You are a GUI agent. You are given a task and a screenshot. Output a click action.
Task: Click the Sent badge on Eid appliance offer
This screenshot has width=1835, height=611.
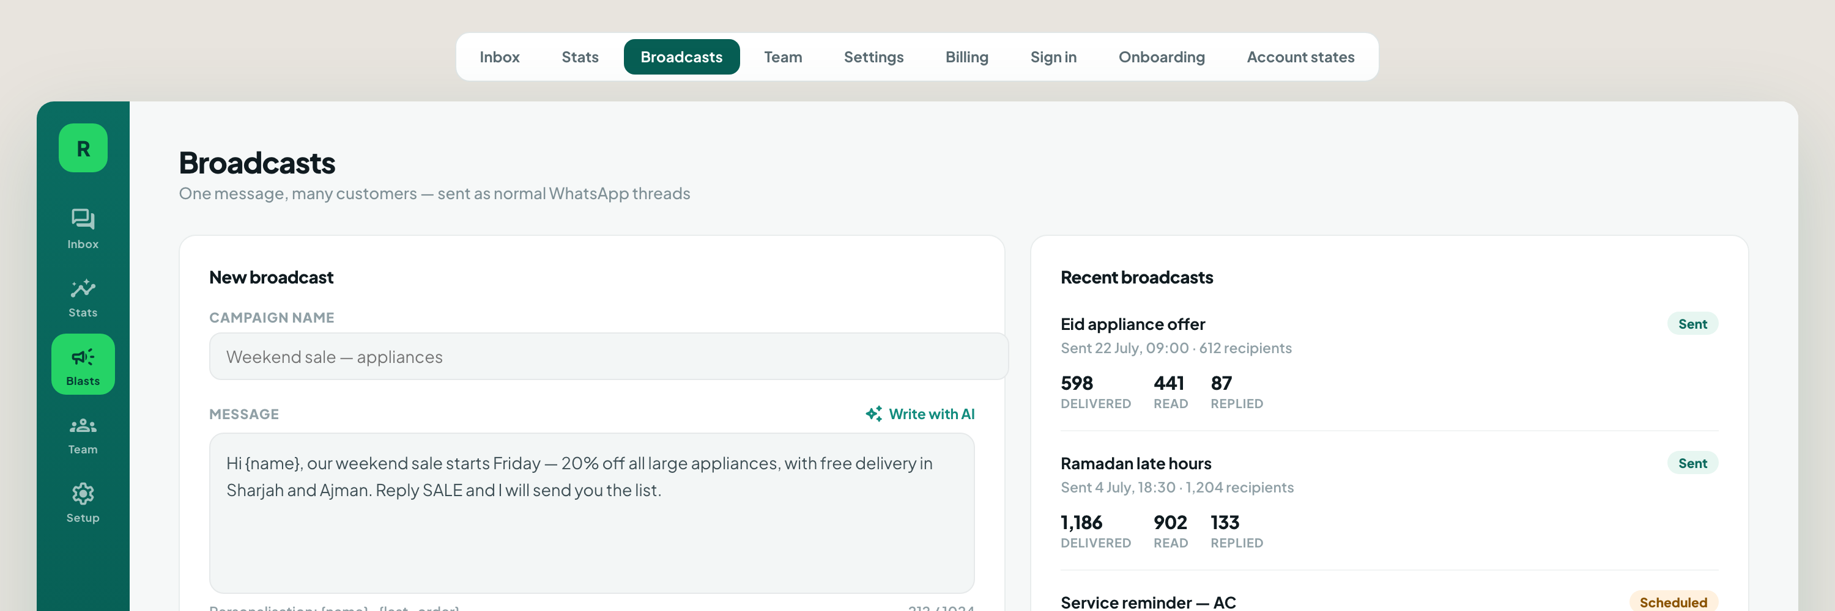1692,324
